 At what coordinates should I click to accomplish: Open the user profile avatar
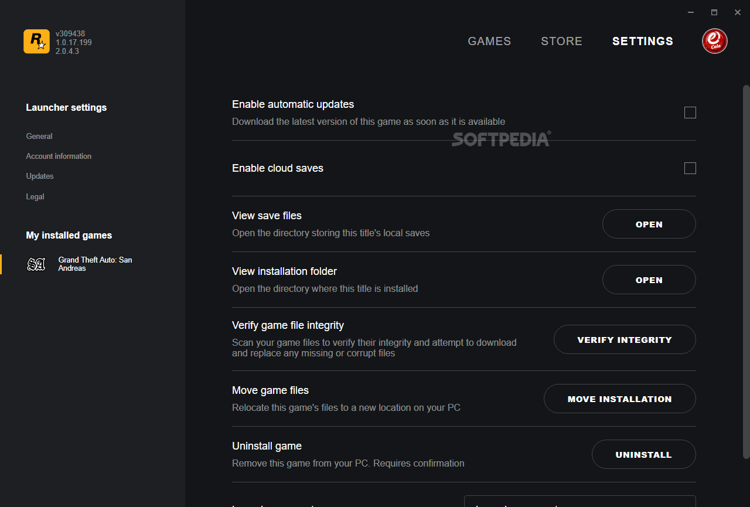point(714,41)
